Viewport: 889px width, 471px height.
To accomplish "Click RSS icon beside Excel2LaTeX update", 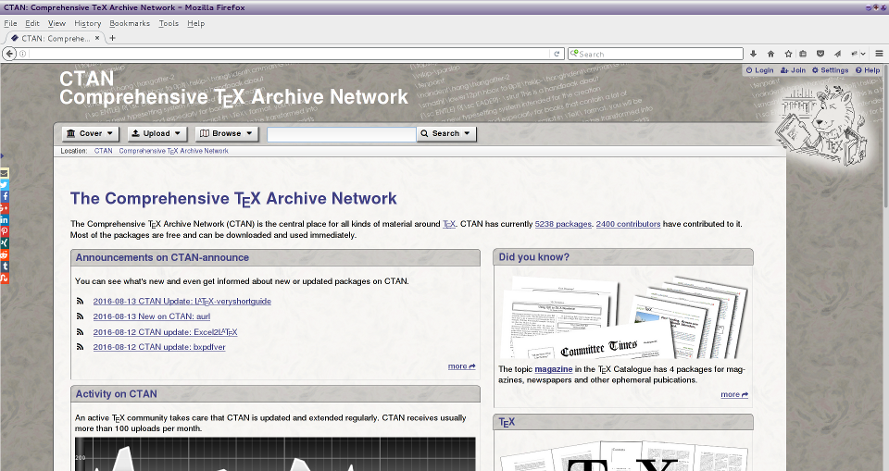I will (80, 331).
